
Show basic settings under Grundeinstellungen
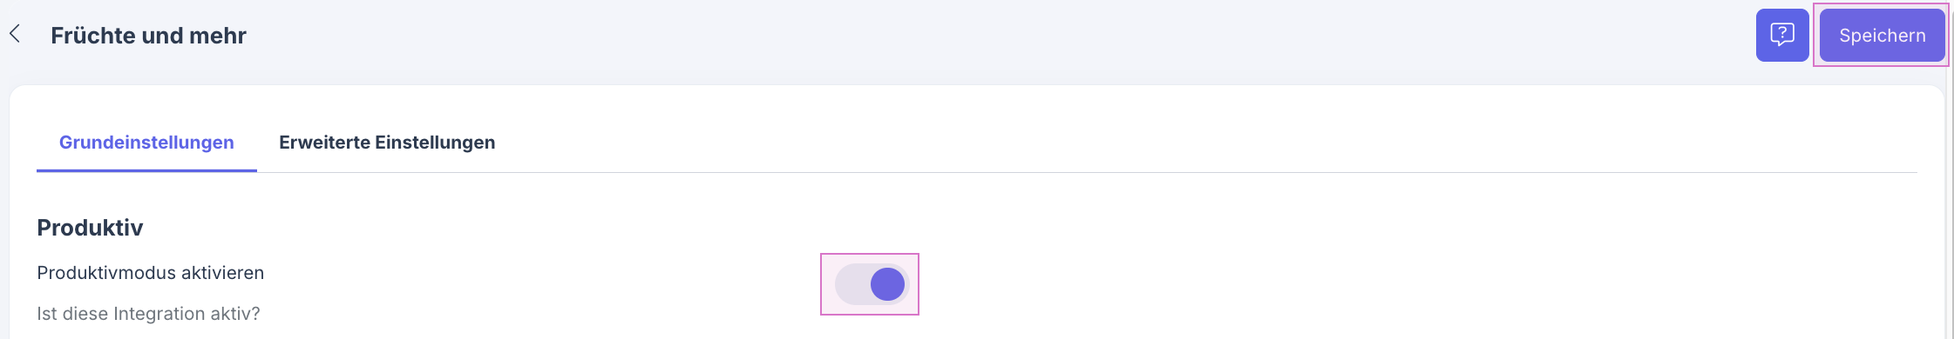pos(146,143)
